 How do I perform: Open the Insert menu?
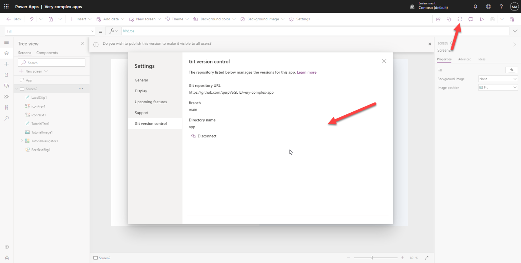tap(80, 19)
